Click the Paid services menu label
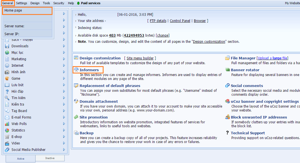Screen dimensions: 300x163 pyautogui.click(x=91, y=3)
